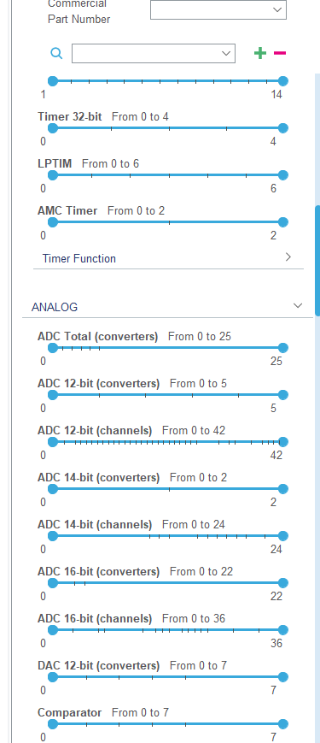Click the ADC 12-bit converters left handle
This screenshot has height=743, width=320.
53,395
